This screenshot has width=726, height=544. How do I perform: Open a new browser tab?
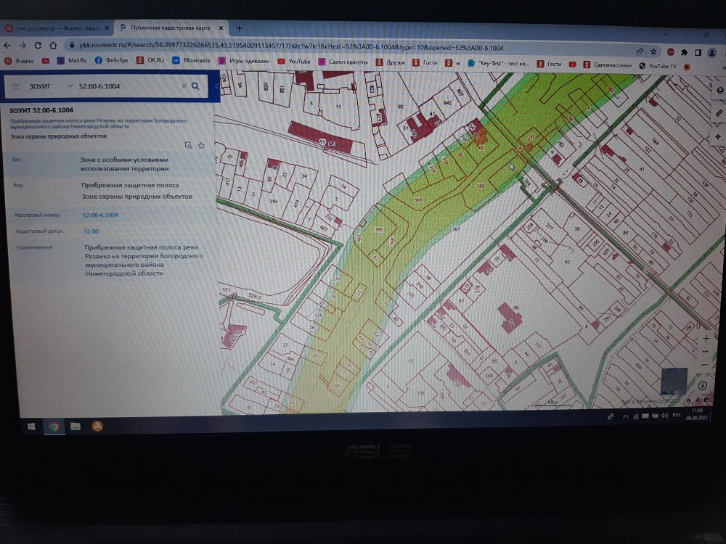click(239, 28)
